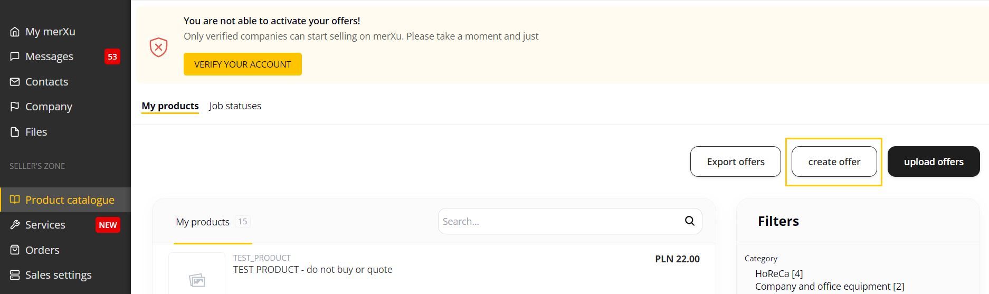Image resolution: width=989 pixels, height=294 pixels.
Task: Click the Export offers button
Action: click(736, 162)
